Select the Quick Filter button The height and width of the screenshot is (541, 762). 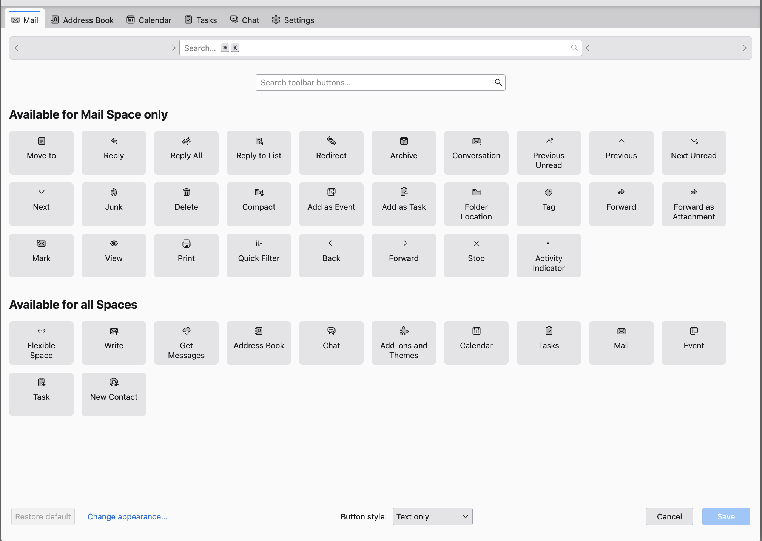point(259,255)
